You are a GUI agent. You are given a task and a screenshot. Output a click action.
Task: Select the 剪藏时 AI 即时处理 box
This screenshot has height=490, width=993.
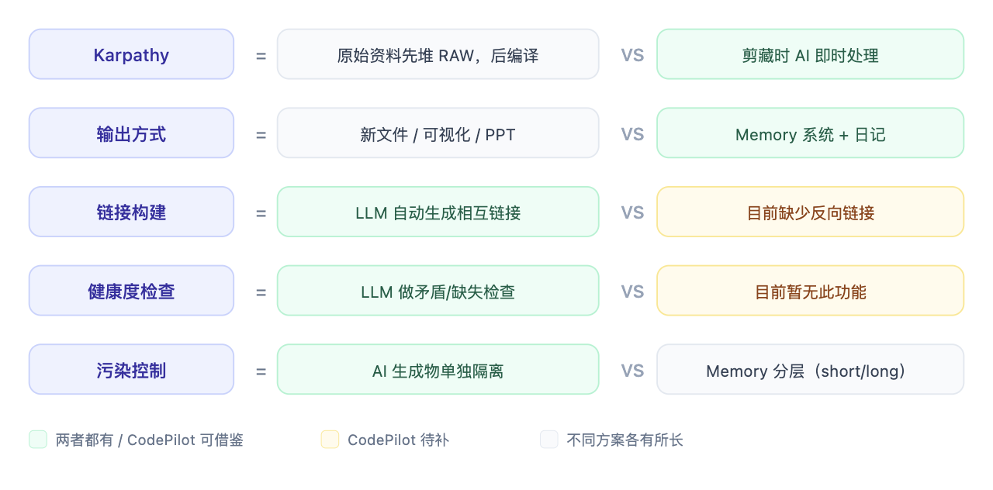[x=810, y=54]
